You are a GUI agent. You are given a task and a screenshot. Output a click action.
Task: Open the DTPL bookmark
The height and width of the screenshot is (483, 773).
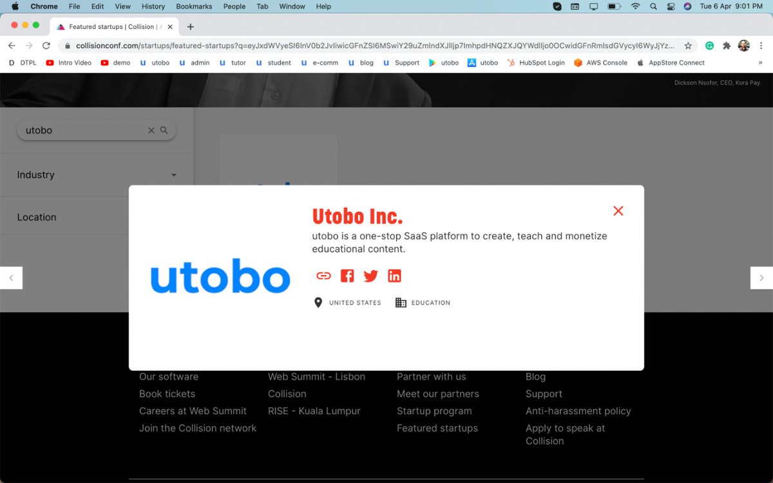(x=23, y=62)
